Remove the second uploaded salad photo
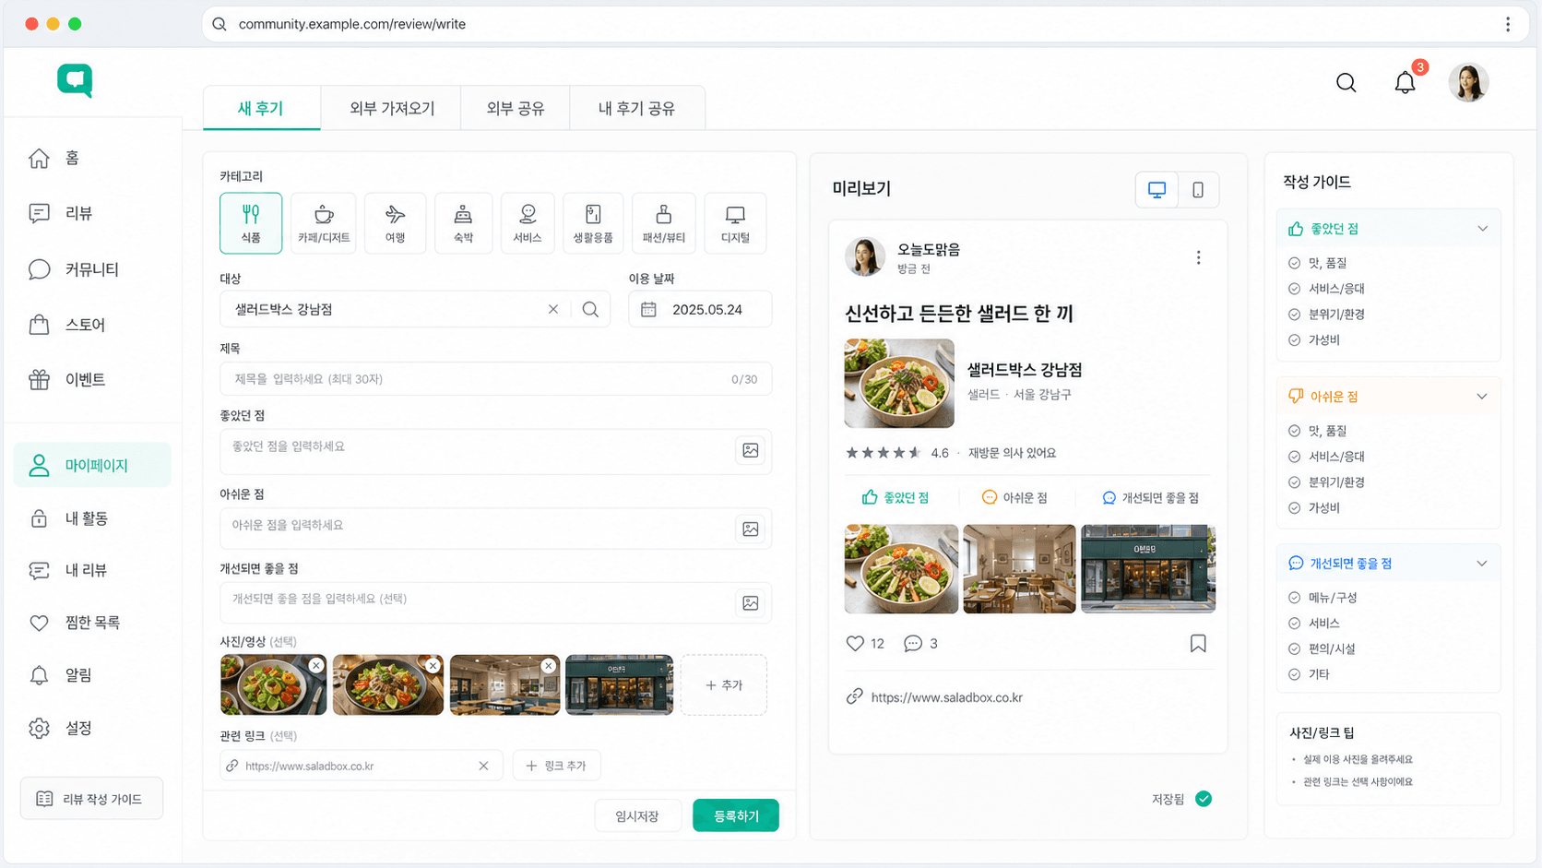The width and height of the screenshot is (1542, 868). [x=433, y=665]
